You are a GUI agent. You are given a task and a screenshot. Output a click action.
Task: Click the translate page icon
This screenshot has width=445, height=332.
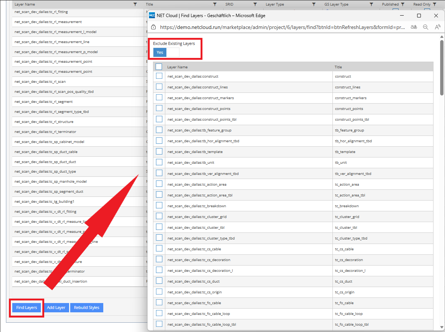pos(414,27)
